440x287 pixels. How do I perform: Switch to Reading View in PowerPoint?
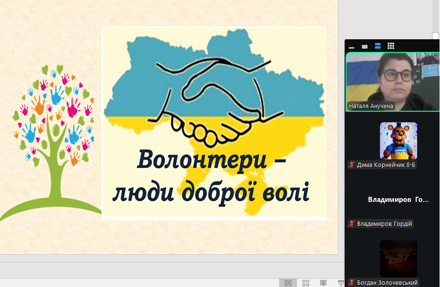[323, 283]
